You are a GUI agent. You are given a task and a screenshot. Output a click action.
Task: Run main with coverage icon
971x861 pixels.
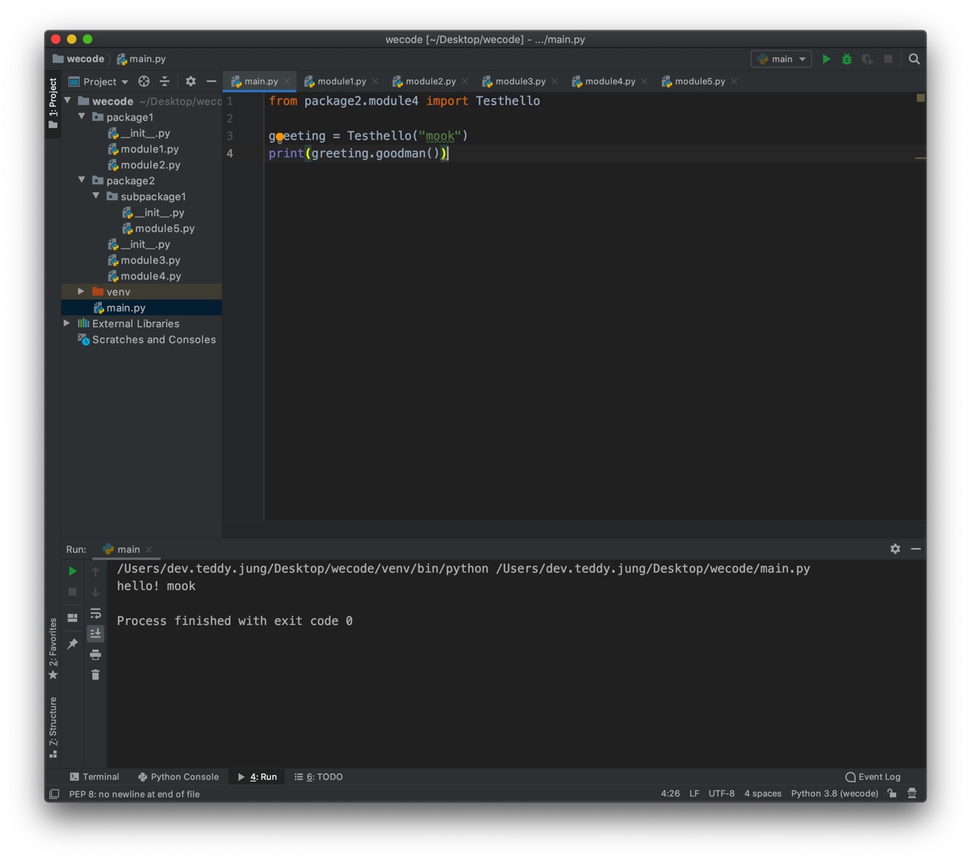coord(865,60)
